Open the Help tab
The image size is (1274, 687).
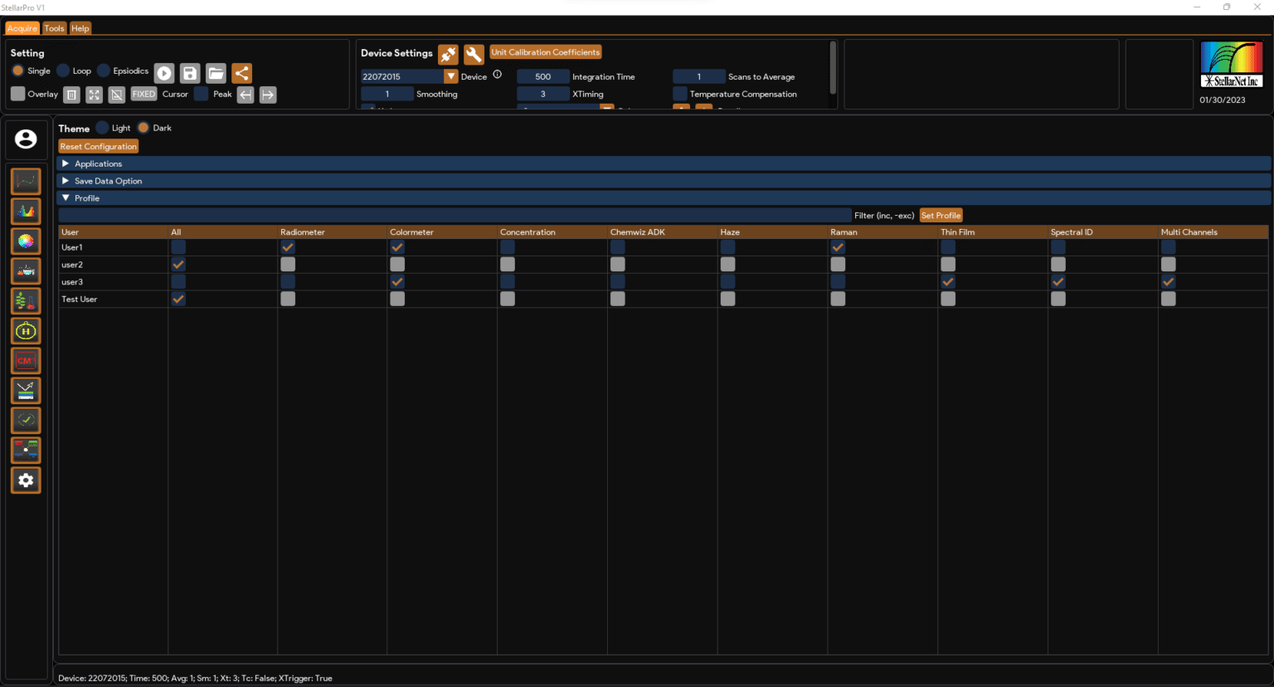click(80, 28)
